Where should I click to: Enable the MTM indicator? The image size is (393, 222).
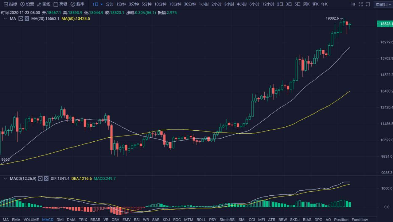[x=189, y=220]
